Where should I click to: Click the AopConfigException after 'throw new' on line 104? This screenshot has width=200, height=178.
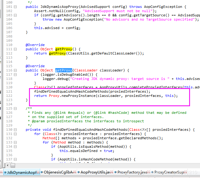point(83,20)
